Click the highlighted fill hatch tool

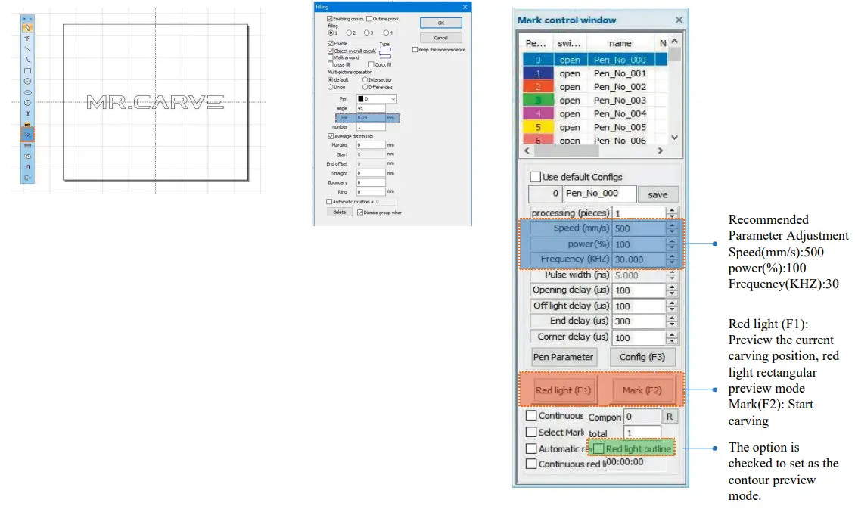click(x=27, y=134)
